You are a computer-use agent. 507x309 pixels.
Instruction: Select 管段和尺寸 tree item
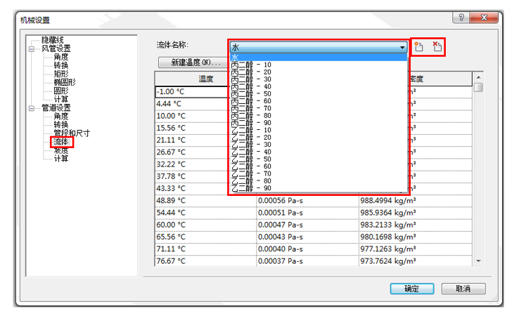click(x=72, y=133)
